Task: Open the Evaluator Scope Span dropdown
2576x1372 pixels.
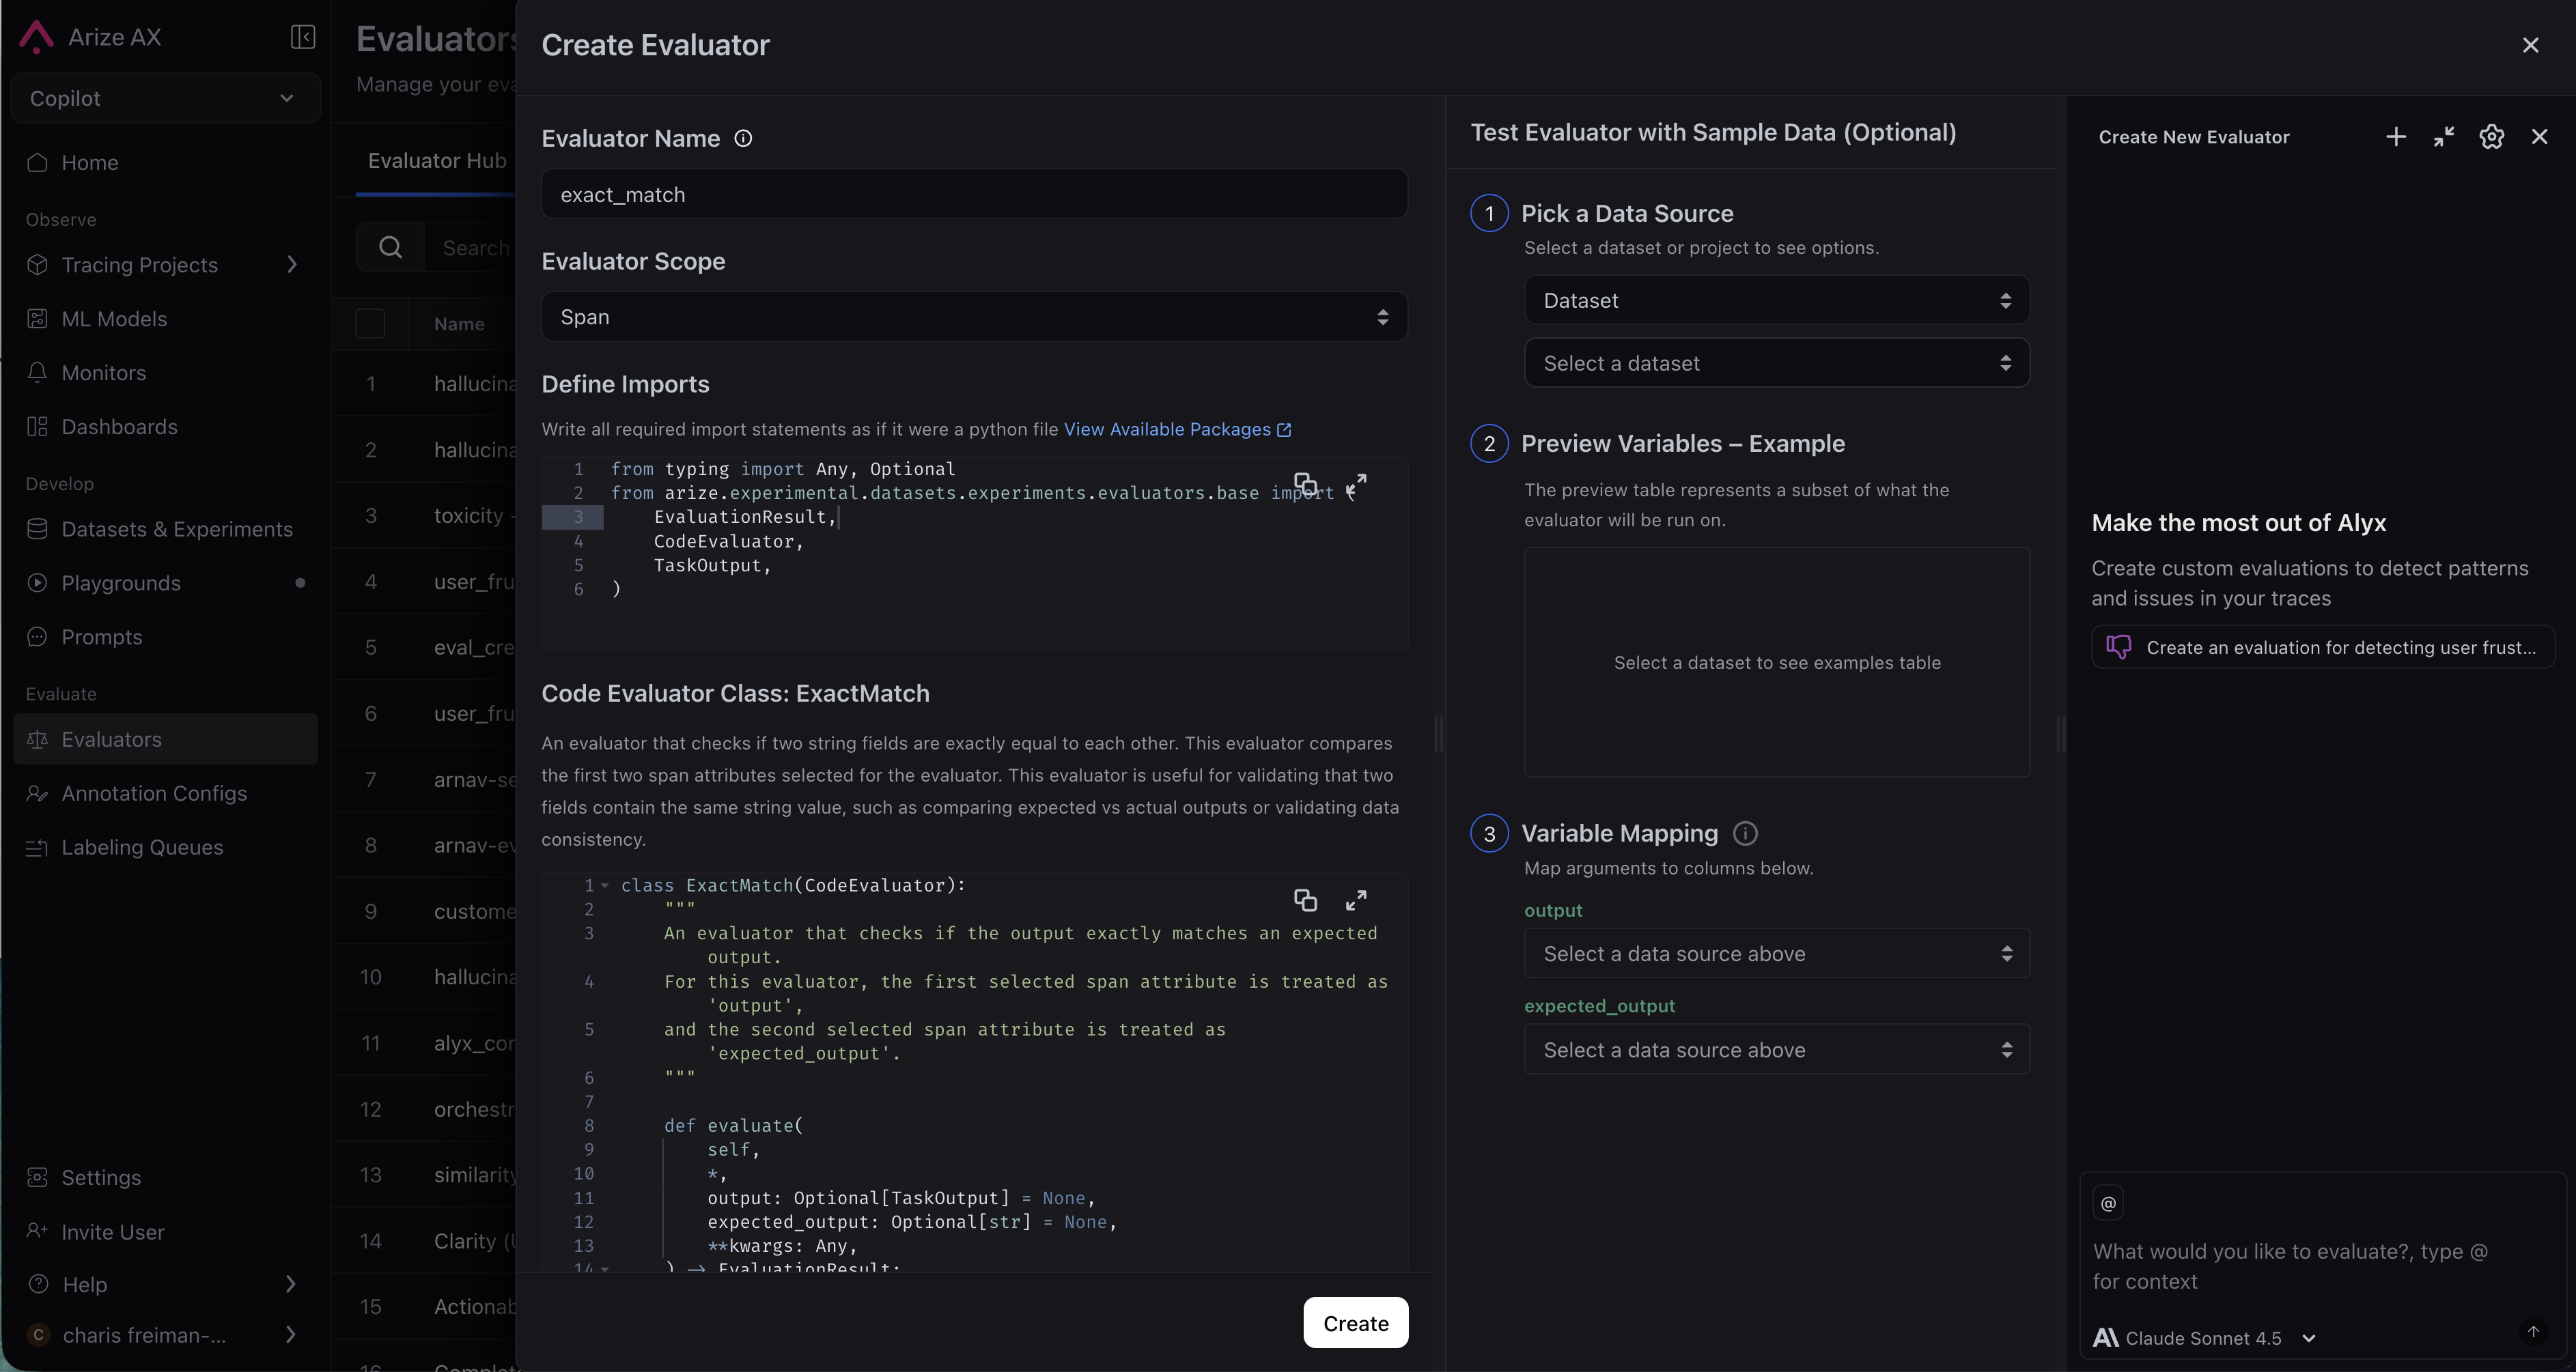Action: pyautogui.click(x=974, y=317)
